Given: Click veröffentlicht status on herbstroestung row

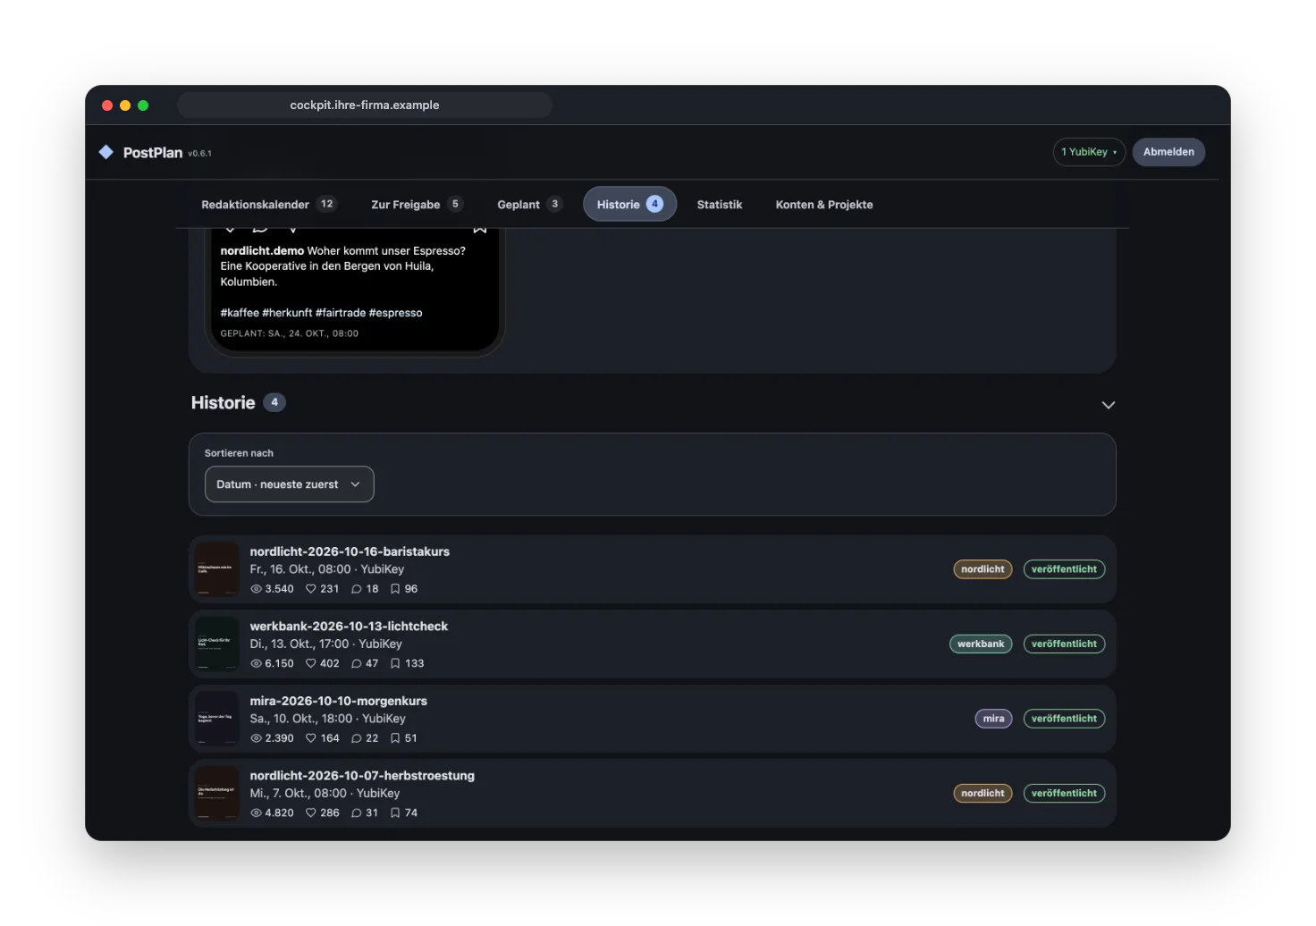Looking at the screenshot, I should pos(1064,793).
